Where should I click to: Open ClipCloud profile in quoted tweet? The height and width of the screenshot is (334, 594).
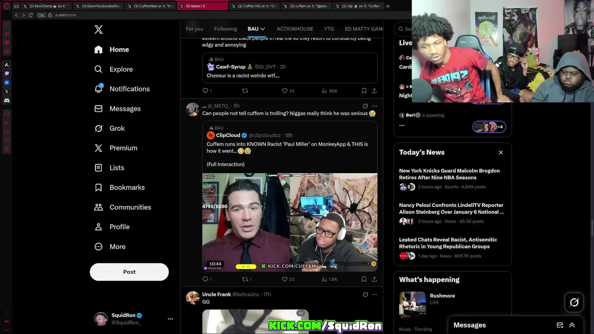228,135
